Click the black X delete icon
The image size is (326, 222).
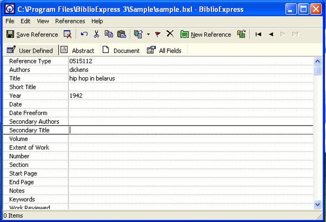tap(170, 34)
